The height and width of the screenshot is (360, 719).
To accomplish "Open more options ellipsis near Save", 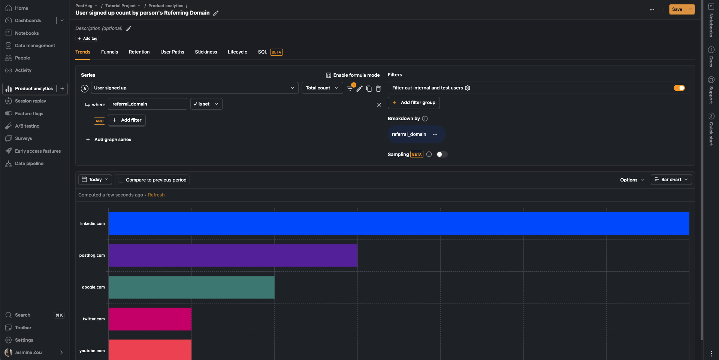I will pyautogui.click(x=652, y=10).
